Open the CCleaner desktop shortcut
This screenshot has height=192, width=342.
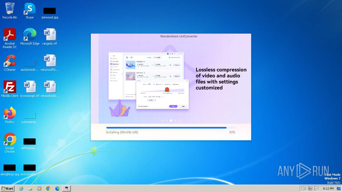coord(10,63)
